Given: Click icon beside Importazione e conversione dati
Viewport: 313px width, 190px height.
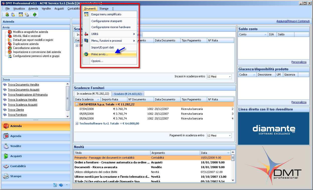Looking at the screenshot, I should [10, 52].
